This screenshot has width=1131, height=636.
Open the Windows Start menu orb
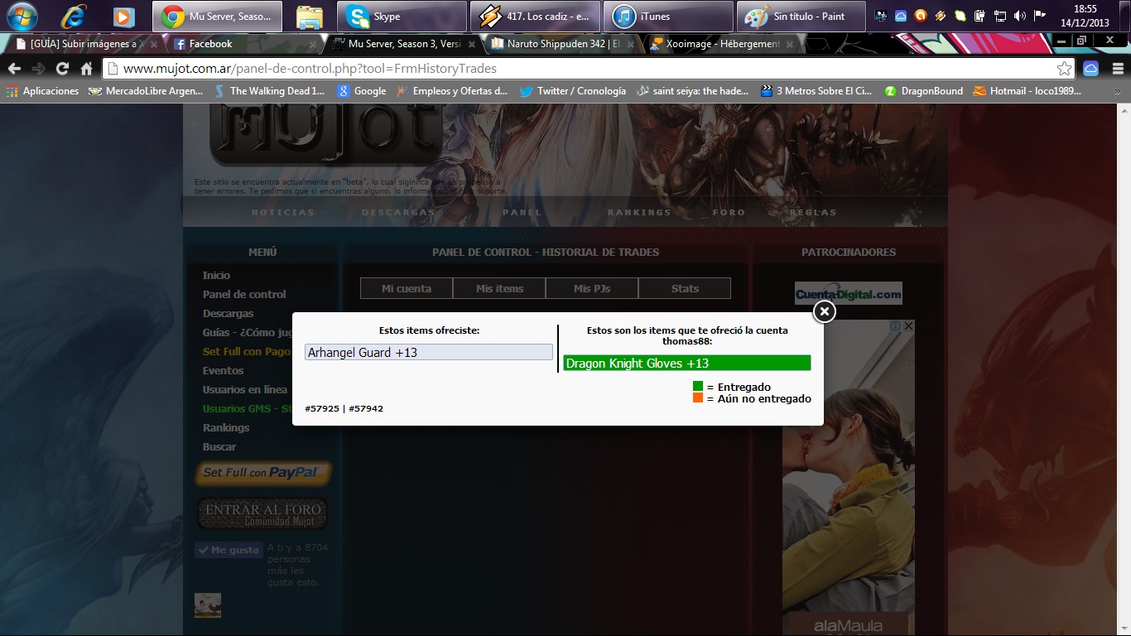click(x=22, y=16)
